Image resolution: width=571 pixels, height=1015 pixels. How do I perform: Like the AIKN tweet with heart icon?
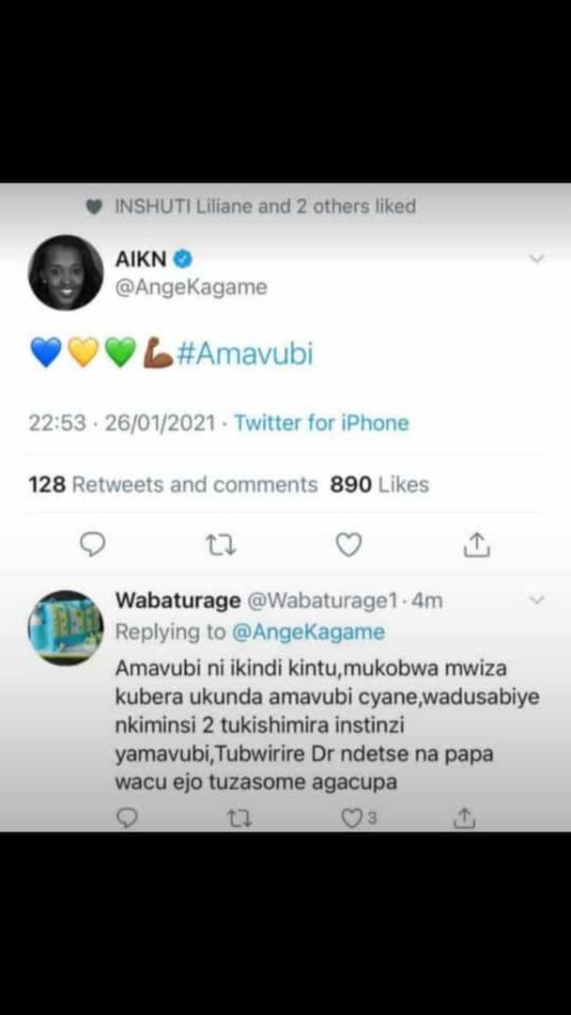click(x=349, y=545)
